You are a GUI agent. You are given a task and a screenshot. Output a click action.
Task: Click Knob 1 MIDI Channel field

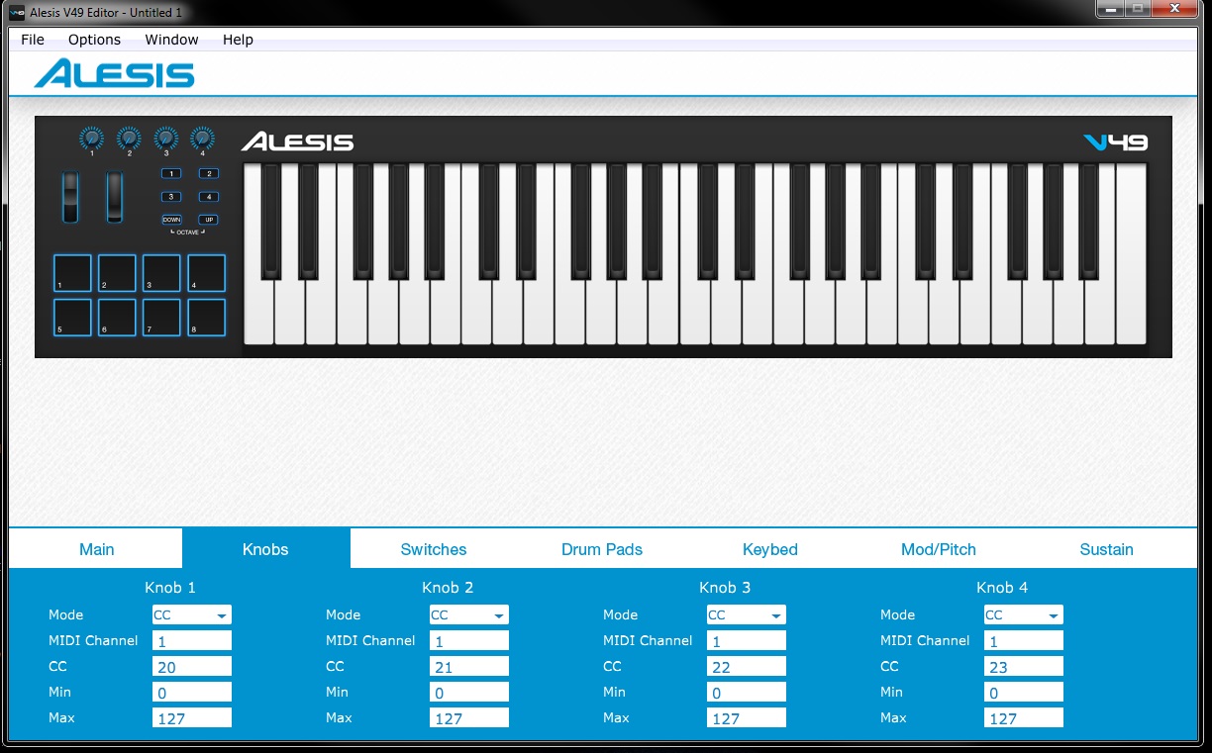[192, 641]
